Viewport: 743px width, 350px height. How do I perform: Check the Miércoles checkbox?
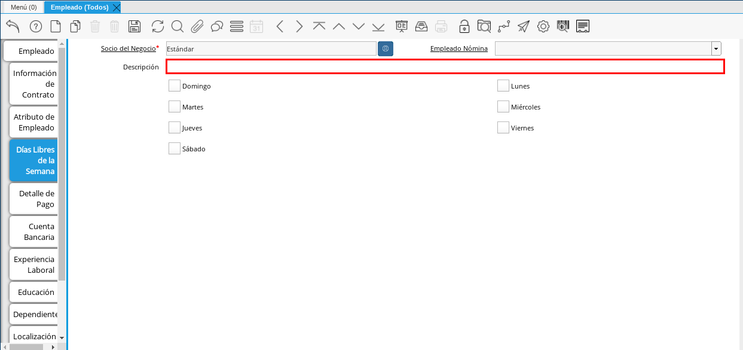tap(503, 106)
